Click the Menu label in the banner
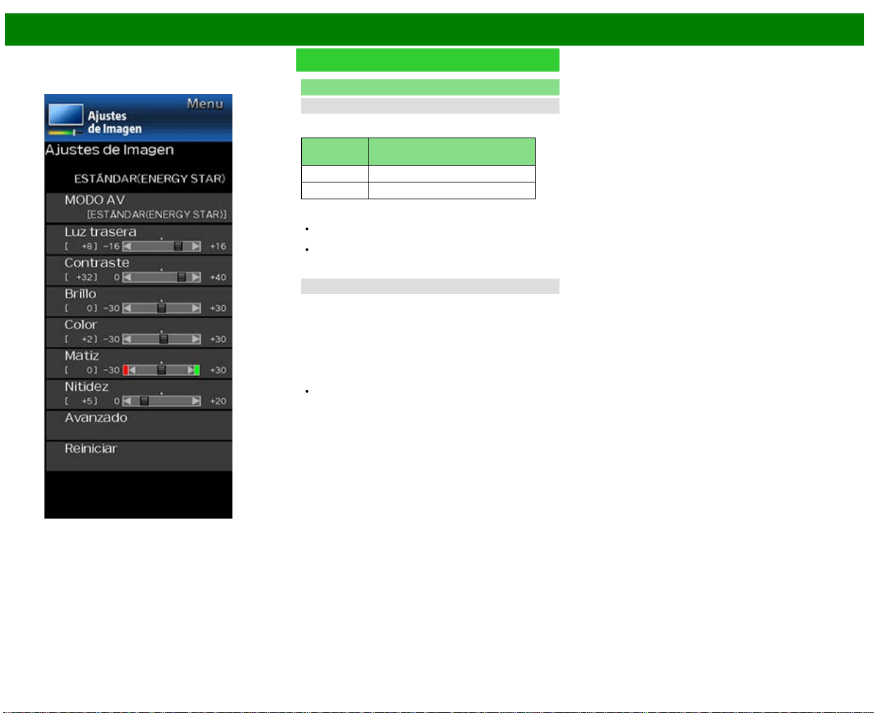 click(x=205, y=104)
